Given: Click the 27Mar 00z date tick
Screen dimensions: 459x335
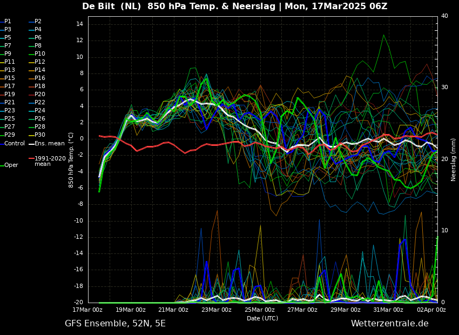Looking at the screenshot, I should (x=303, y=310).
